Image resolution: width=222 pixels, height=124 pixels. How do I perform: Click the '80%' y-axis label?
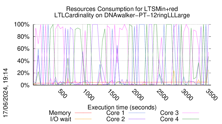point(23,37)
